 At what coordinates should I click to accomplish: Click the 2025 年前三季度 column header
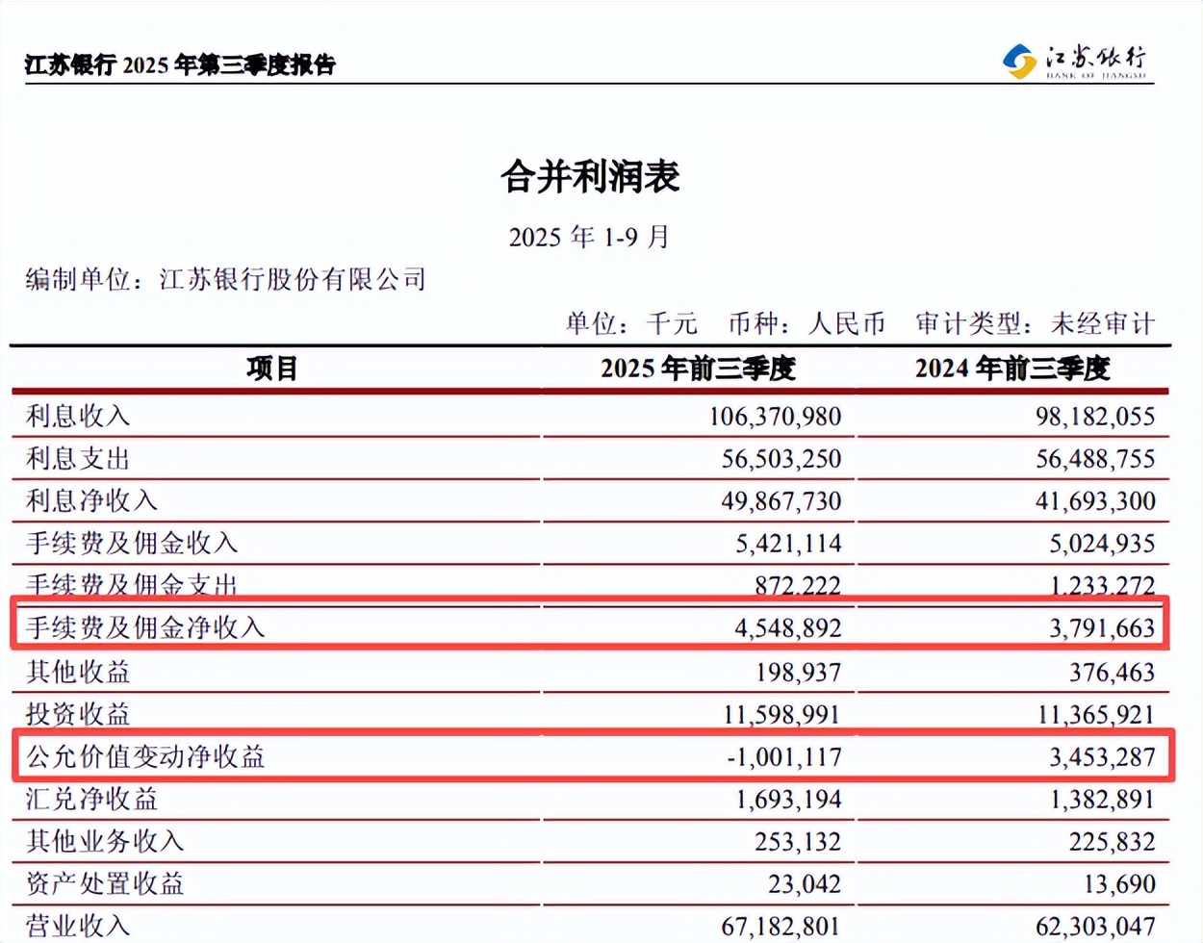[x=698, y=369]
